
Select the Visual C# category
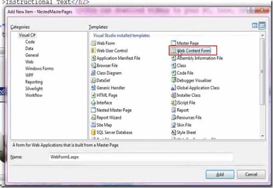[x=27, y=35]
